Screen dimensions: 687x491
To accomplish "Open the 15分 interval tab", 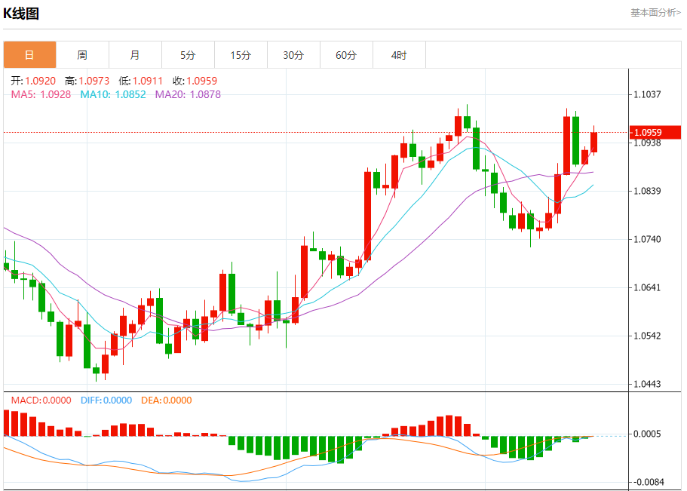I will pyautogui.click(x=241, y=55).
